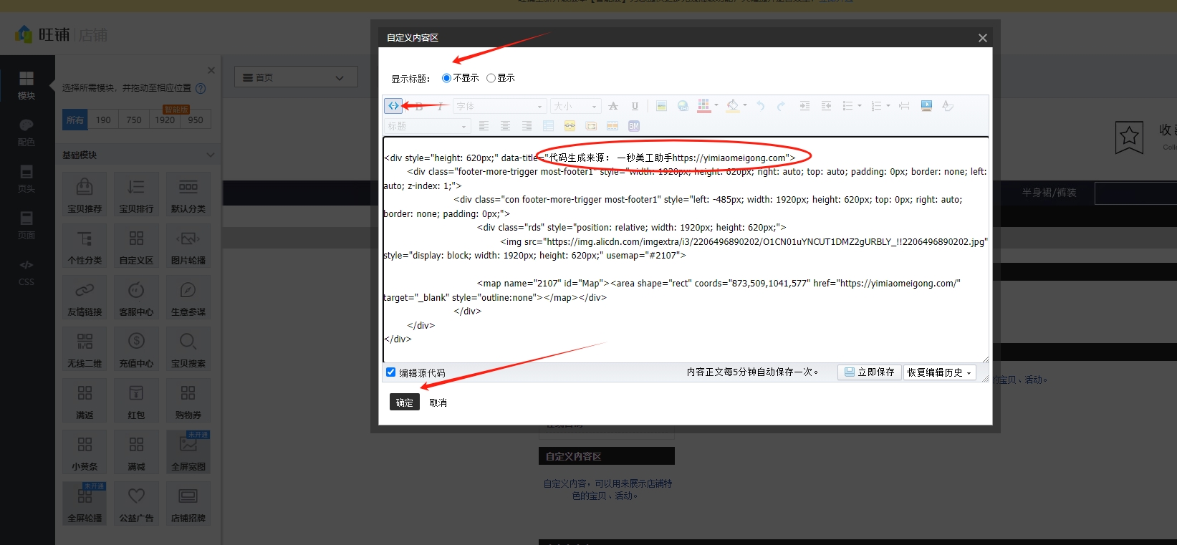The image size is (1177, 545).
Task: Select the 宝贝搜索 module
Action: click(188, 349)
